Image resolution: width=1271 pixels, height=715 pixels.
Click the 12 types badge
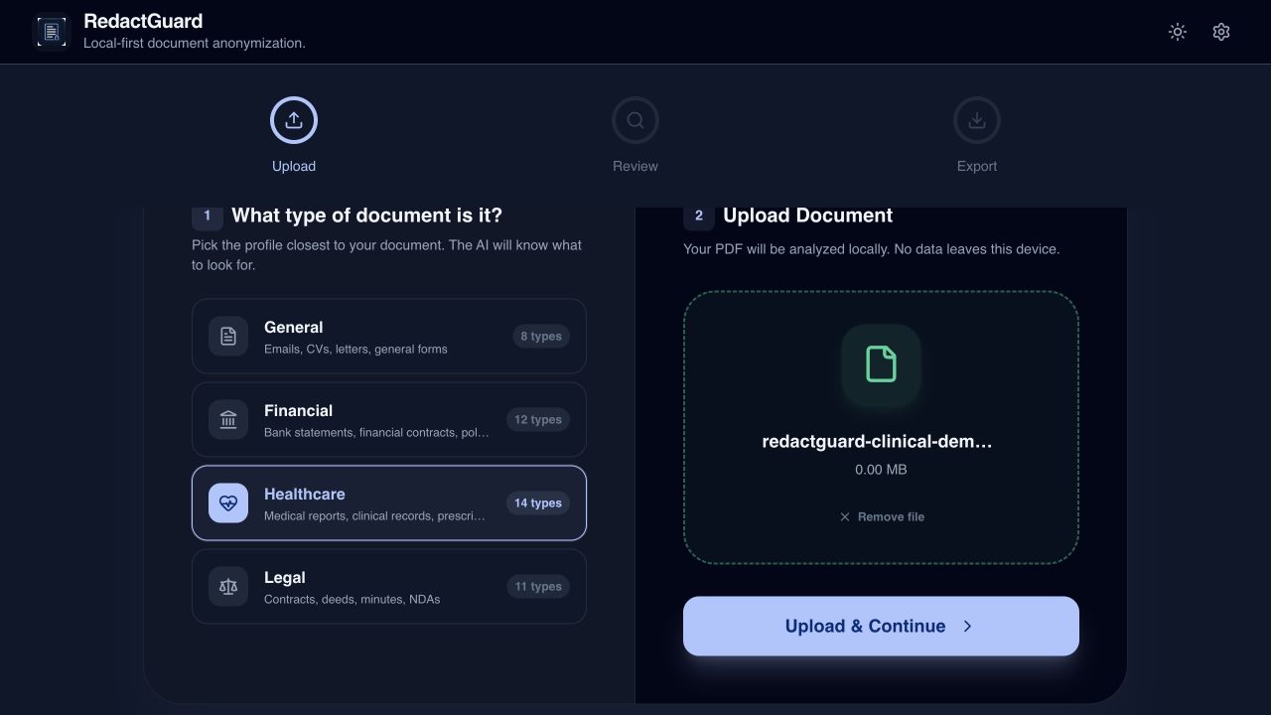pyautogui.click(x=538, y=419)
